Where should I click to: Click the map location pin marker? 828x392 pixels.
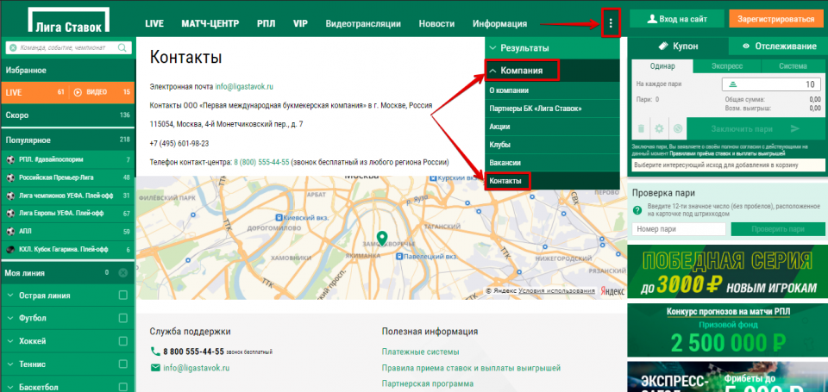tap(382, 238)
